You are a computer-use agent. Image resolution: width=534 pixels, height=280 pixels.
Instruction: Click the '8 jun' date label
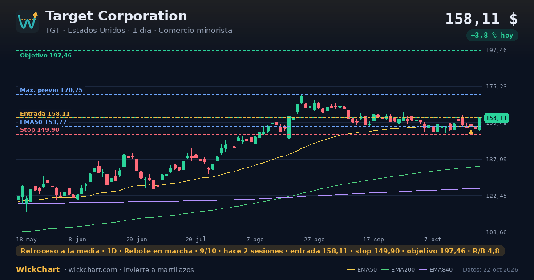click(x=77, y=239)
